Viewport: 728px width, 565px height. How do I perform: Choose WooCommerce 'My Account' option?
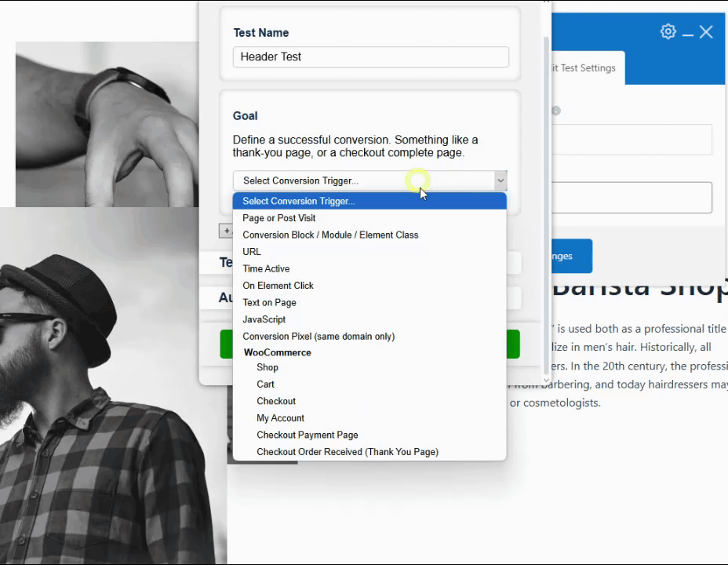[280, 418]
